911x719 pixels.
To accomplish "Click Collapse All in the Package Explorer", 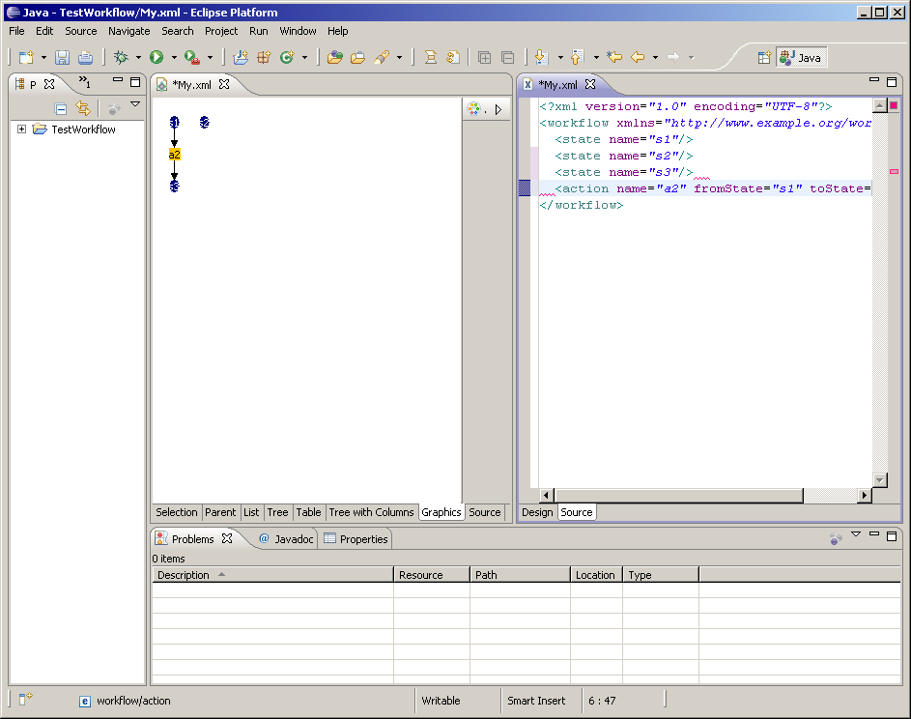I will click(61, 109).
